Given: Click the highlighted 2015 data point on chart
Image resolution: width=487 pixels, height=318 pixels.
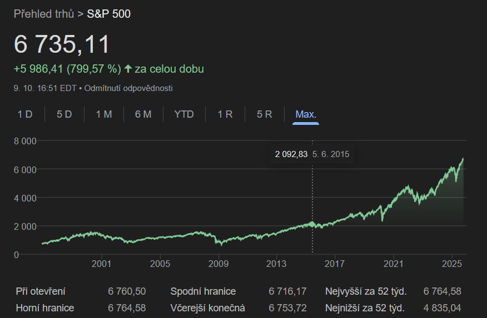Looking at the screenshot, I should click(312, 224).
